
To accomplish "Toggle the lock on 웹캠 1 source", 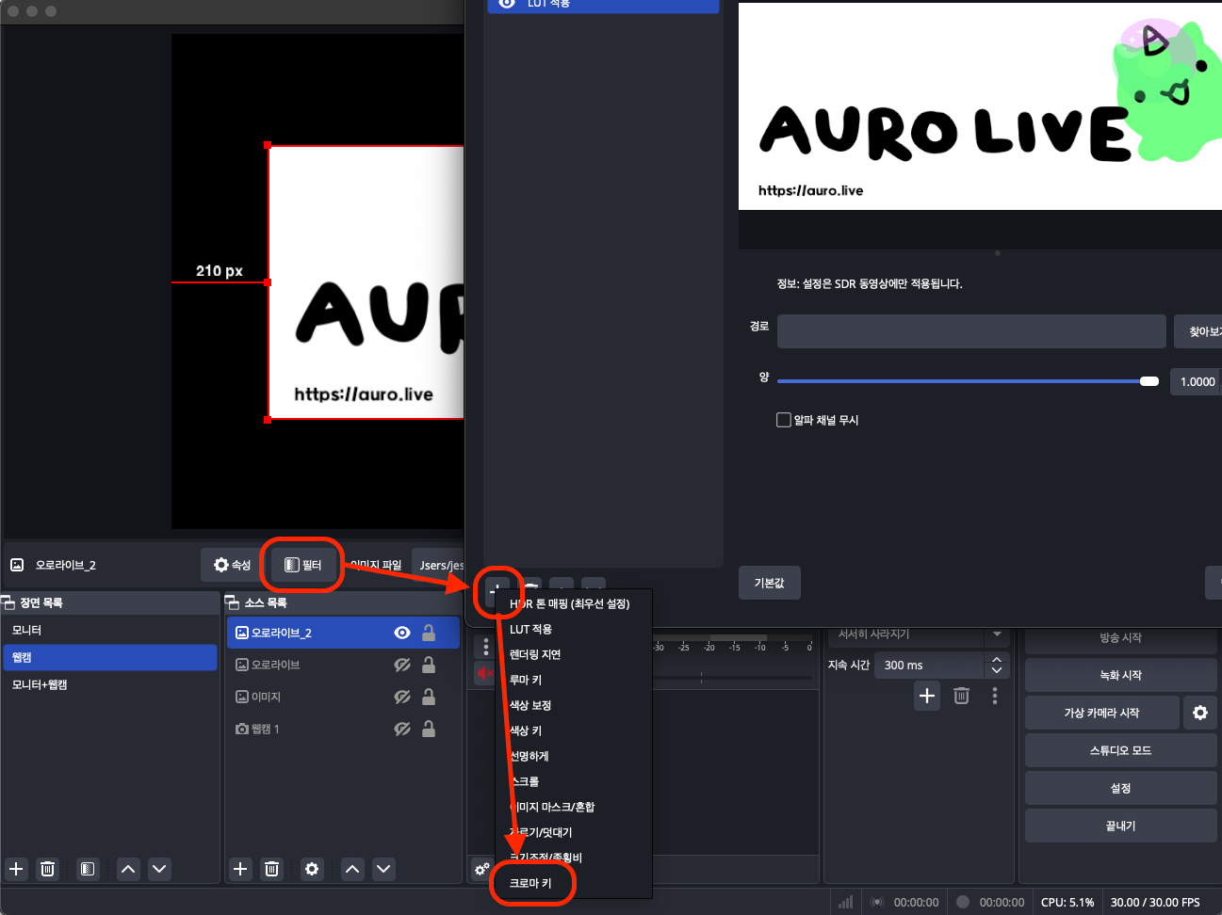I will point(429,729).
